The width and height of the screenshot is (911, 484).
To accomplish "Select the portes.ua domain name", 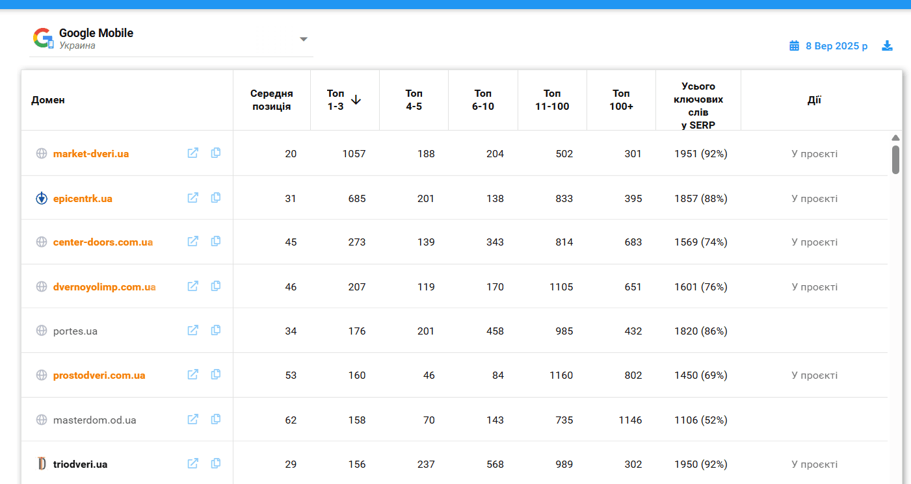I will (75, 331).
